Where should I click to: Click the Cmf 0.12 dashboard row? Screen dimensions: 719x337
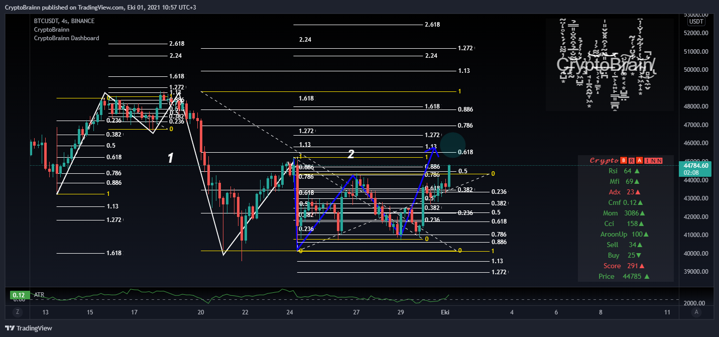click(x=626, y=202)
